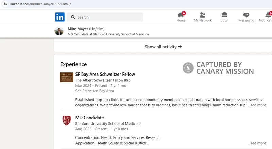Focus the LinkedIn Search field

click(105, 17)
